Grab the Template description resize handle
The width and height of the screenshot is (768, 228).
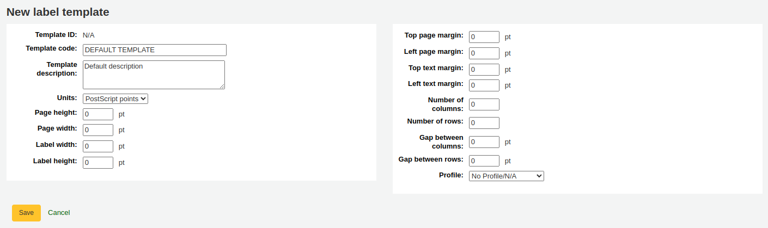(222, 87)
